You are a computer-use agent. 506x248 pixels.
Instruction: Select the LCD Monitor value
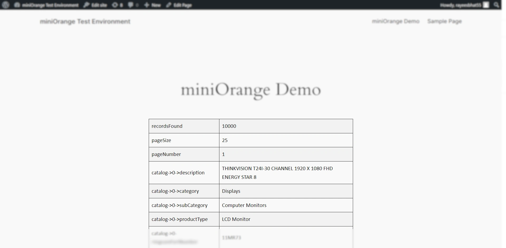tap(236, 219)
